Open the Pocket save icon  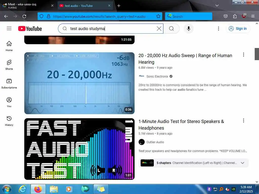[x=225, y=16]
